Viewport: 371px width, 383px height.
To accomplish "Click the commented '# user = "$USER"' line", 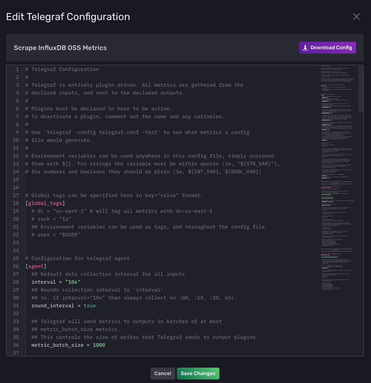I will [56, 235].
